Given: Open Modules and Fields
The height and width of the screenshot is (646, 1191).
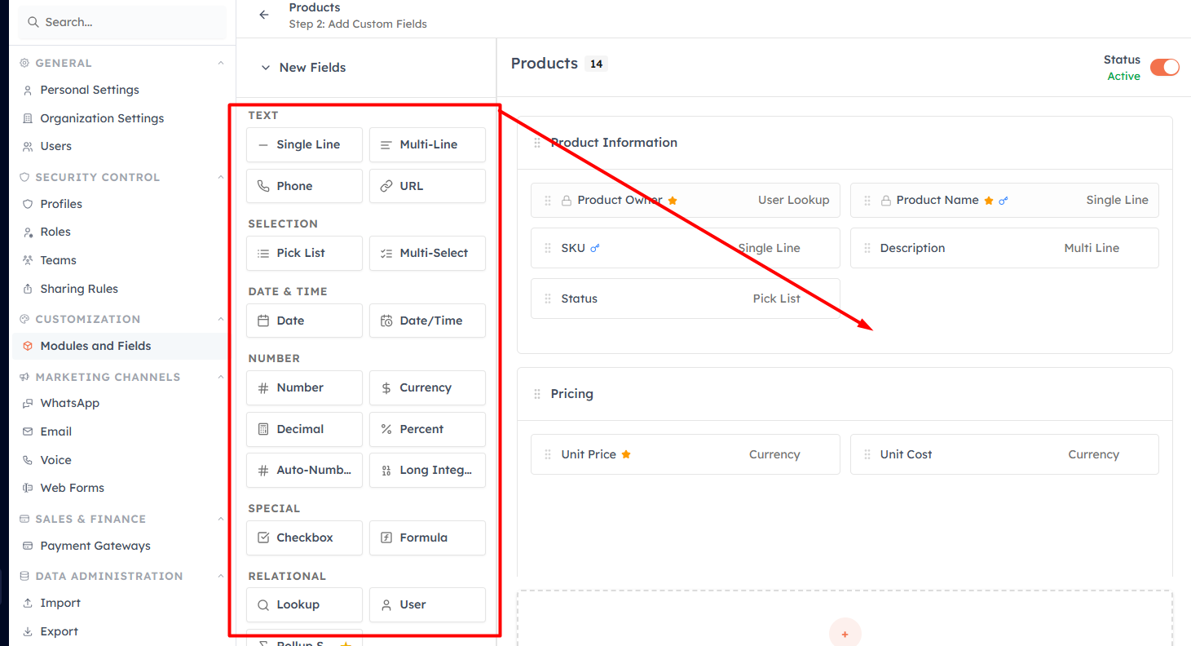Looking at the screenshot, I should 120,346.
